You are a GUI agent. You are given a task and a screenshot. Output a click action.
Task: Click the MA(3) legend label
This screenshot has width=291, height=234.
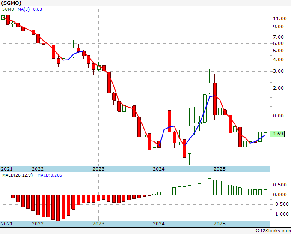click(x=24, y=9)
